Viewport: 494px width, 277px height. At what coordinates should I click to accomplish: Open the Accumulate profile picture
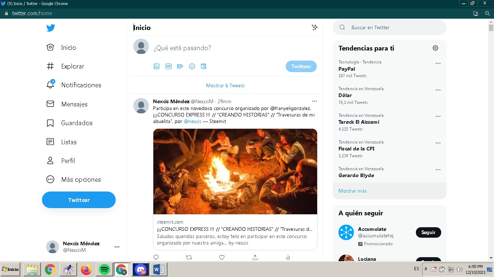tap(346, 232)
